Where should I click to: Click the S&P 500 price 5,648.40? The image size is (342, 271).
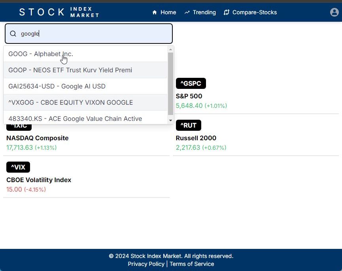coord(189,105)
